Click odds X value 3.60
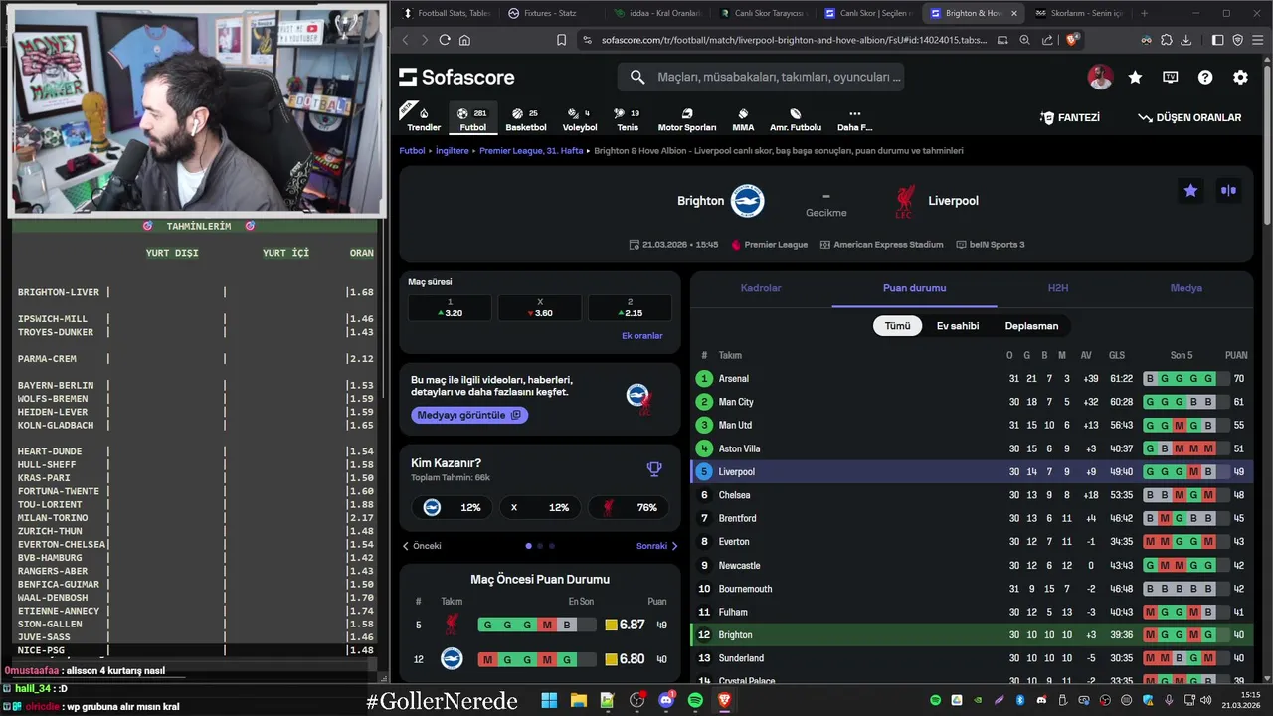 pos(540,307)
